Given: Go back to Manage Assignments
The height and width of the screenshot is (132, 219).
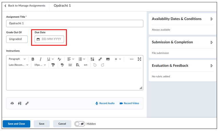Looking at the screenshot, I should (x=25, y=6).
